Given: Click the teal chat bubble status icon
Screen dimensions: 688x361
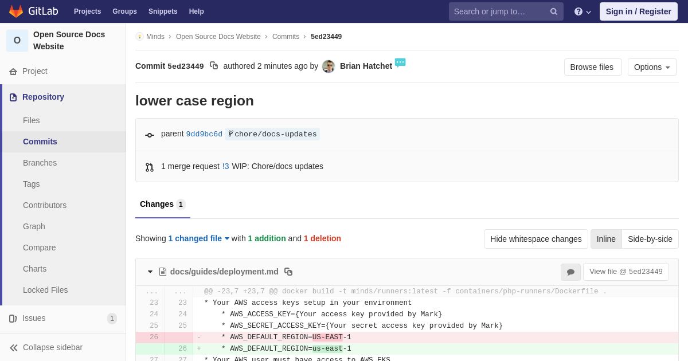Looking at the screenshot, I should click(x=400, y=62).
